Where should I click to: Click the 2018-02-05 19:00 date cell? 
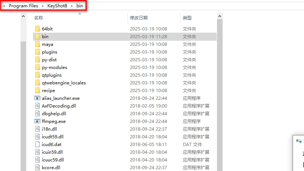pyautogui.click(x=148, y=106)
